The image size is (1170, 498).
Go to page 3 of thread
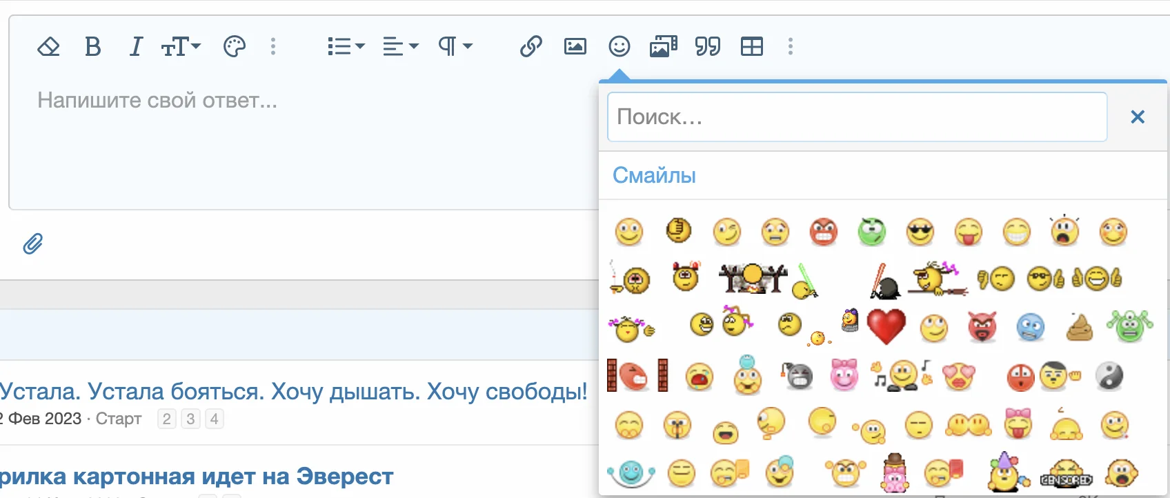coord(190,419)
